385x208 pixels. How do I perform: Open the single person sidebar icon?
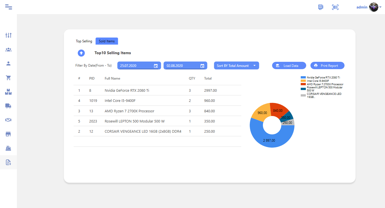(x=8, y=64)
